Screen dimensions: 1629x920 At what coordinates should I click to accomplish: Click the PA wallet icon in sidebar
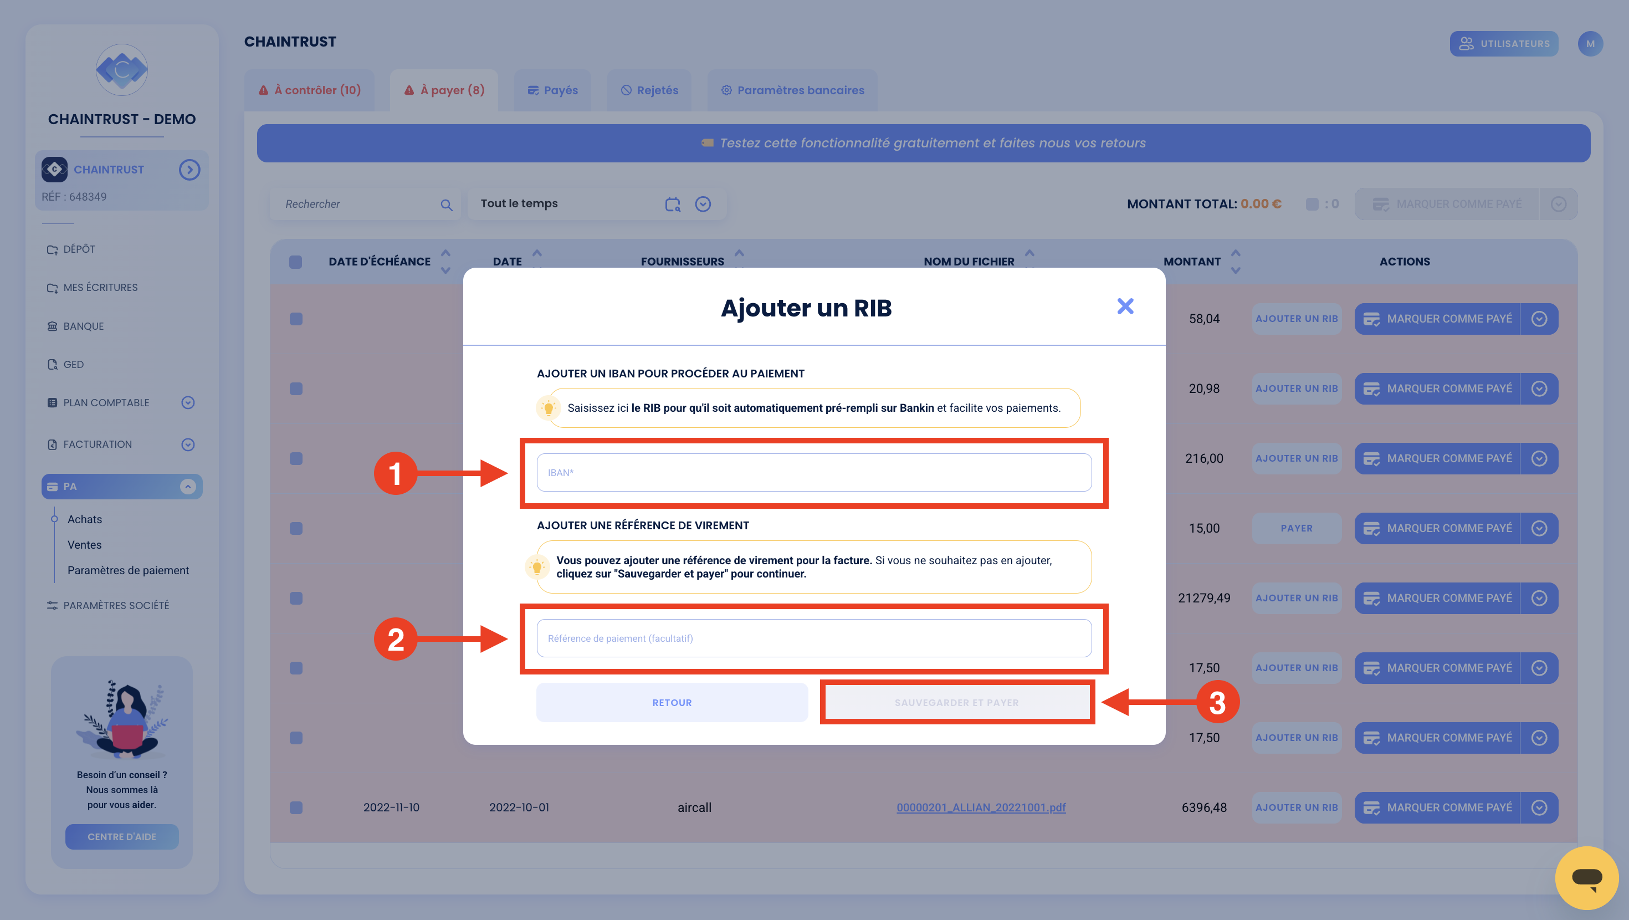pyautogui.click(x=53, y=487)
